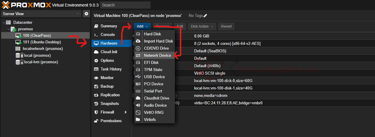Click the Add button
The height and width of the screenshot is (137, 375).
coord(142,26)
